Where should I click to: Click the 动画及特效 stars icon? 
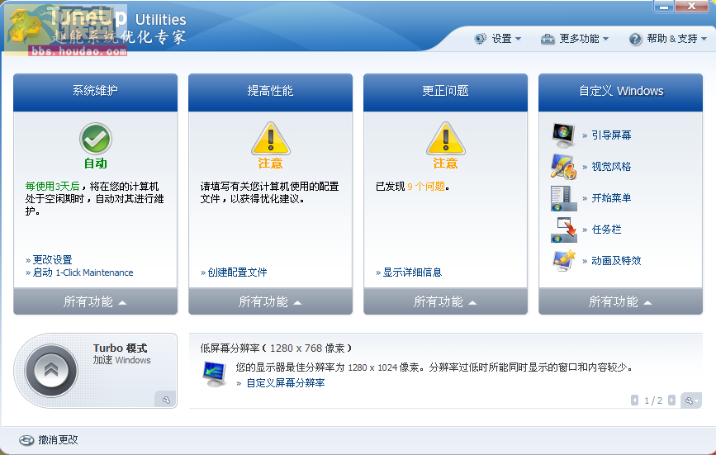click(x=563, y=261)
